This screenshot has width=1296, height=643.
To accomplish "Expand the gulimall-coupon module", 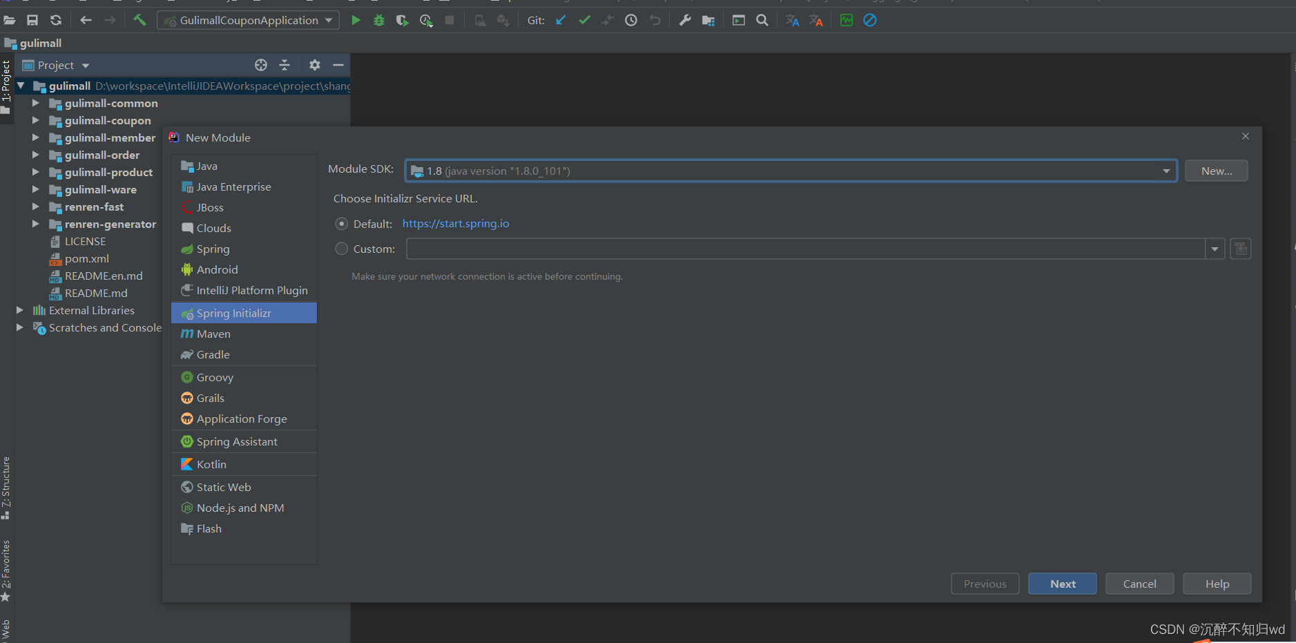I will click(x=35, y=120).
